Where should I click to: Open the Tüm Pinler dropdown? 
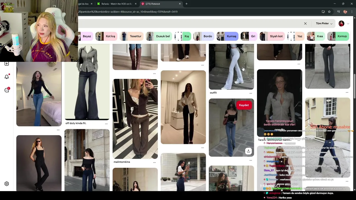[x=324, y=24]
